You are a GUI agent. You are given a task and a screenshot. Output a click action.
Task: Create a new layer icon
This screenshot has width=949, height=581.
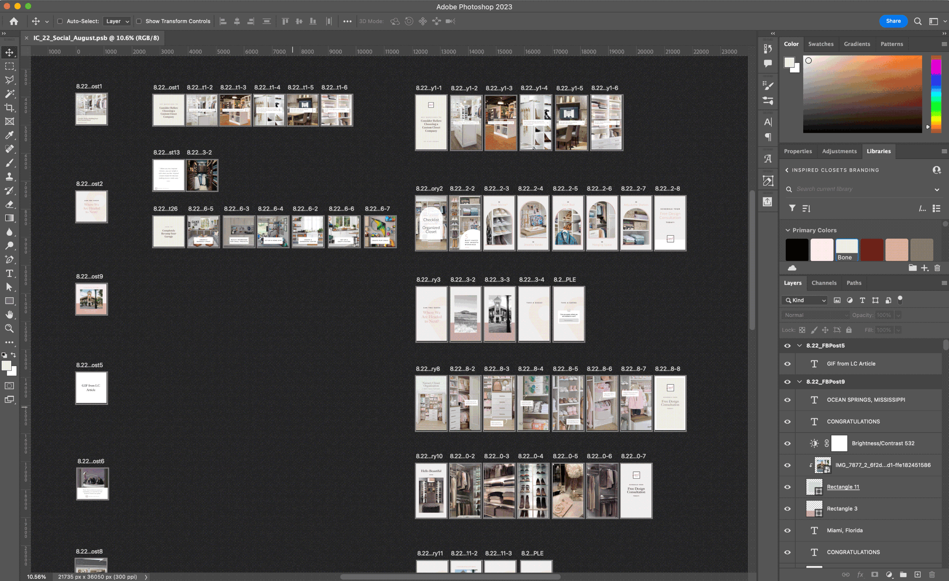tap(917, 575)
